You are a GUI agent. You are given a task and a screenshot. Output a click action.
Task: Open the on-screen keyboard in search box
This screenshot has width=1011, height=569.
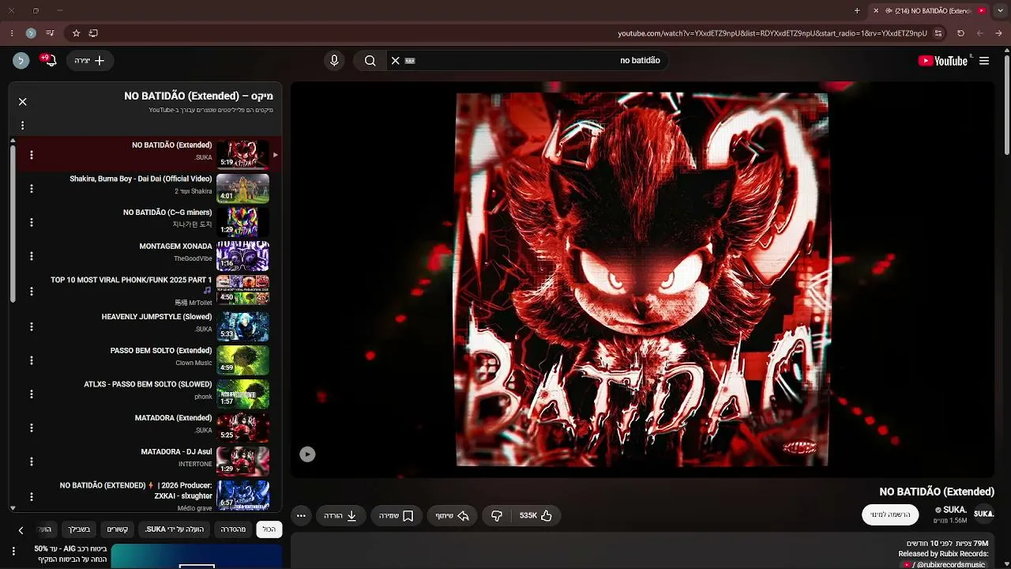410,61
